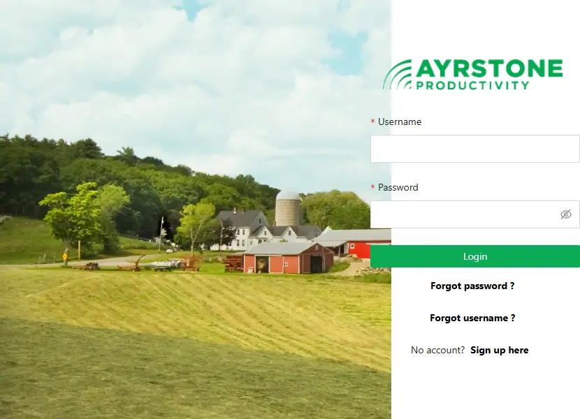Open the Forgot password ? link

pos(472,286)
